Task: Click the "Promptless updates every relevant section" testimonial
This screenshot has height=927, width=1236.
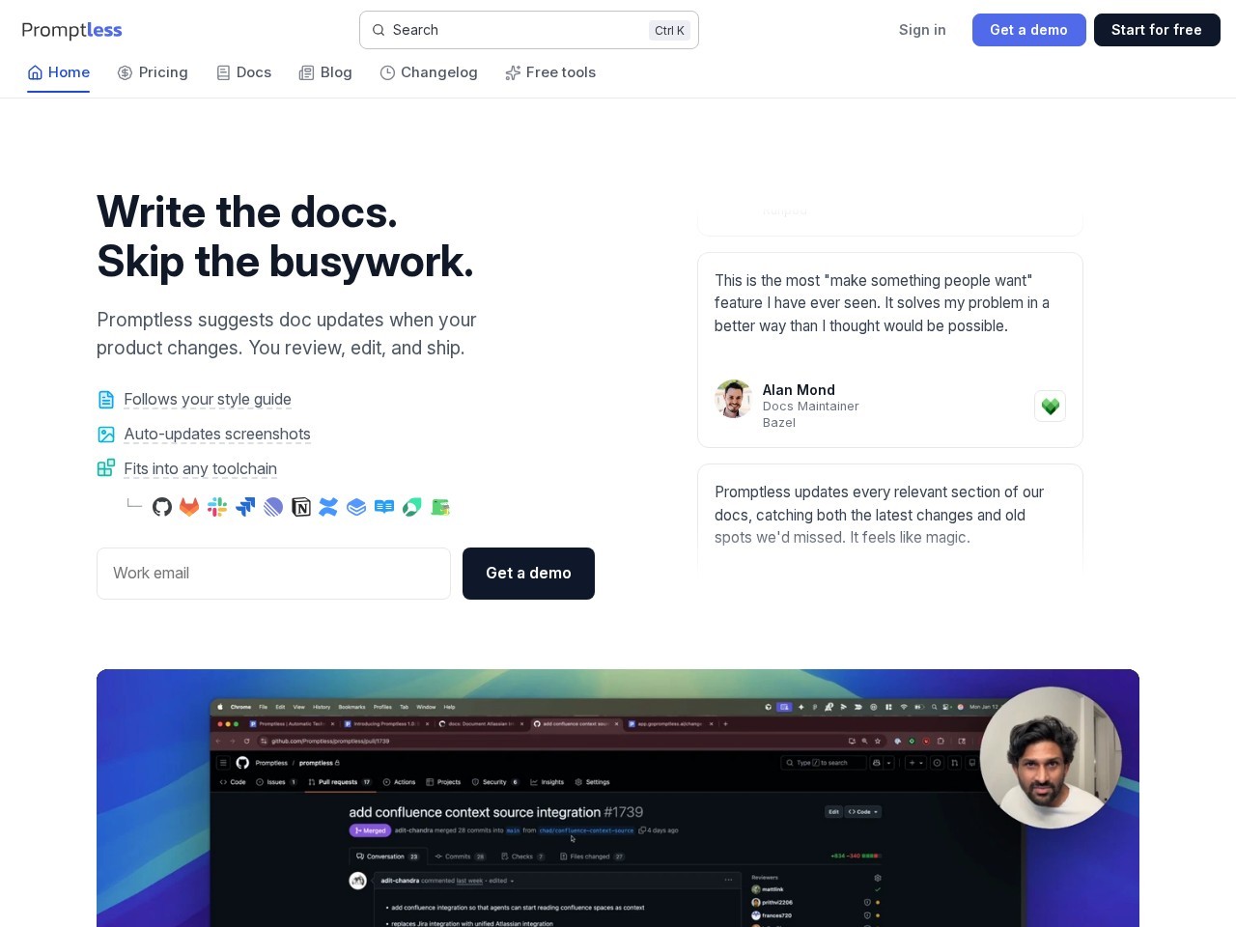Action: coord(879,515)
